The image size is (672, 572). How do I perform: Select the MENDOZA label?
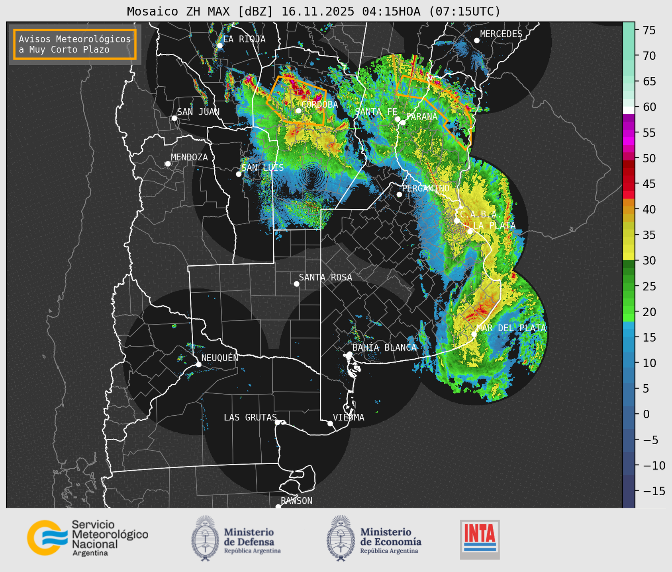point(189,158)
